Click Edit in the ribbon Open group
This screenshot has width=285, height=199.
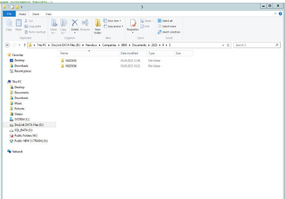tap(145, 27)
